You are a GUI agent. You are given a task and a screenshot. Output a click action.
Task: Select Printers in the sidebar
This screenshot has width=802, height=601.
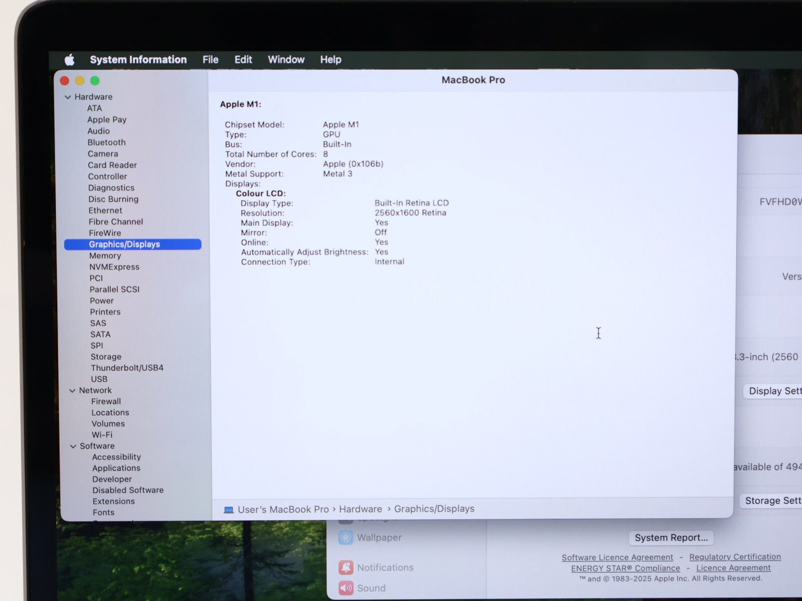coord(105,312)
